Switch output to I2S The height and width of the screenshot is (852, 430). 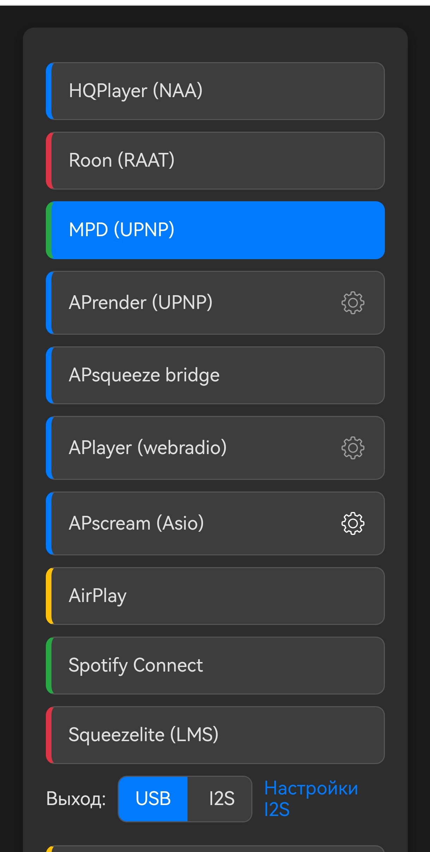(221, 799)
